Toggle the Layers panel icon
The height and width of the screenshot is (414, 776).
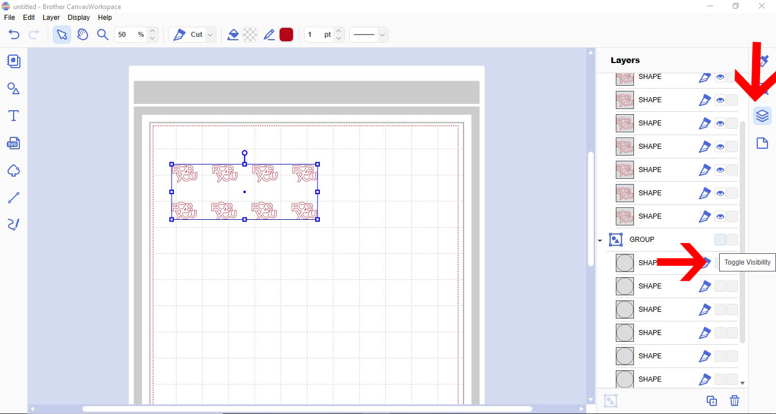[x=762, y=116]
